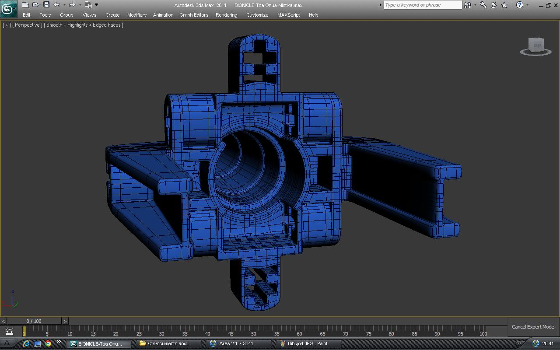Open the Edit menu

27,15
